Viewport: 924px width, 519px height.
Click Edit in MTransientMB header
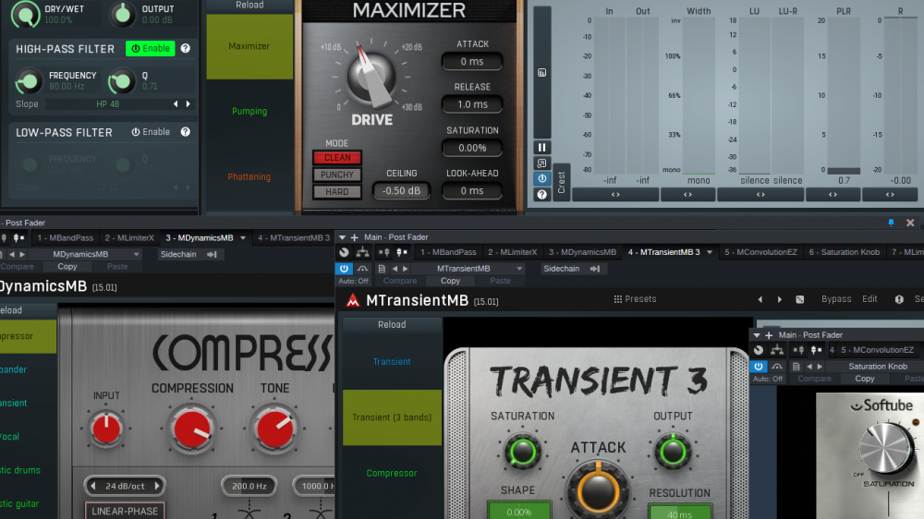point(869,299)
